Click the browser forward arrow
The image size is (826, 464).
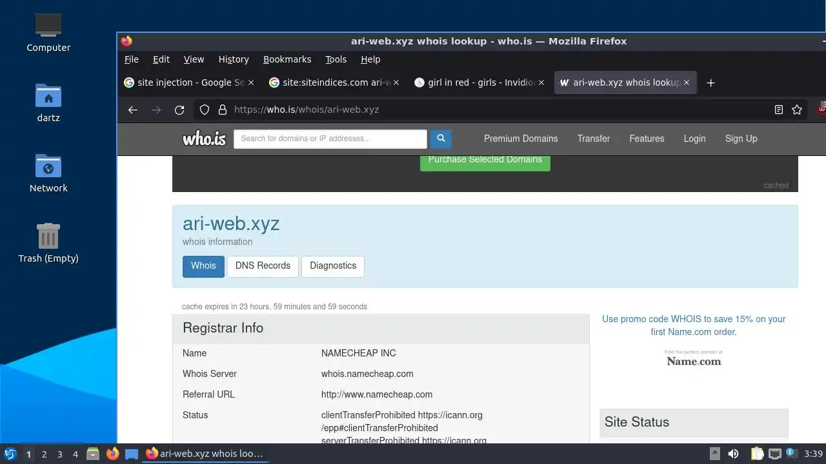(x=156, y=110)
